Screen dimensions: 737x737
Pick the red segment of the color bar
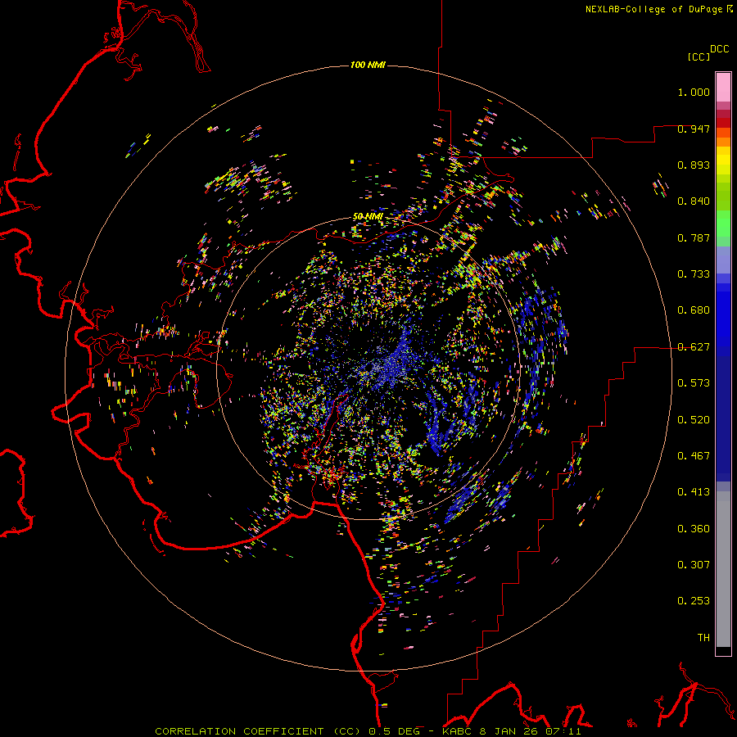tap(723, 123)
